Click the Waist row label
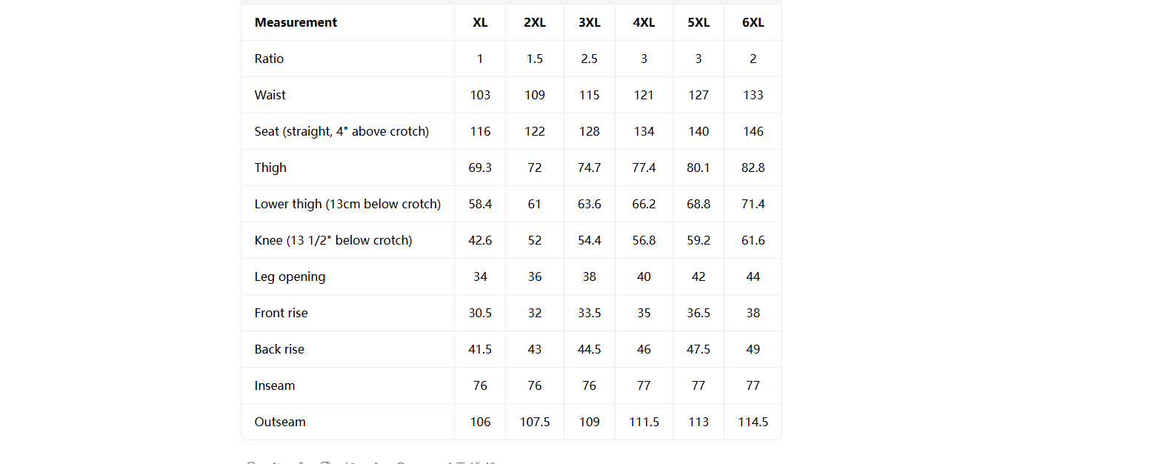 270,95
